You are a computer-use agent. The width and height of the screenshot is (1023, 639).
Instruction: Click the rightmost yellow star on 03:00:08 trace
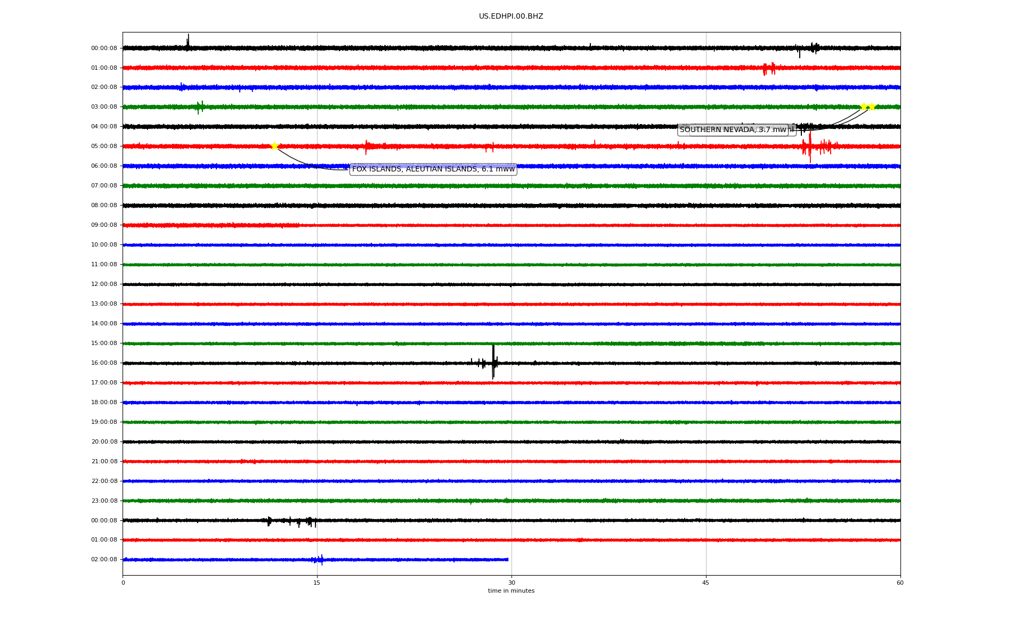(x=872, y=106)
